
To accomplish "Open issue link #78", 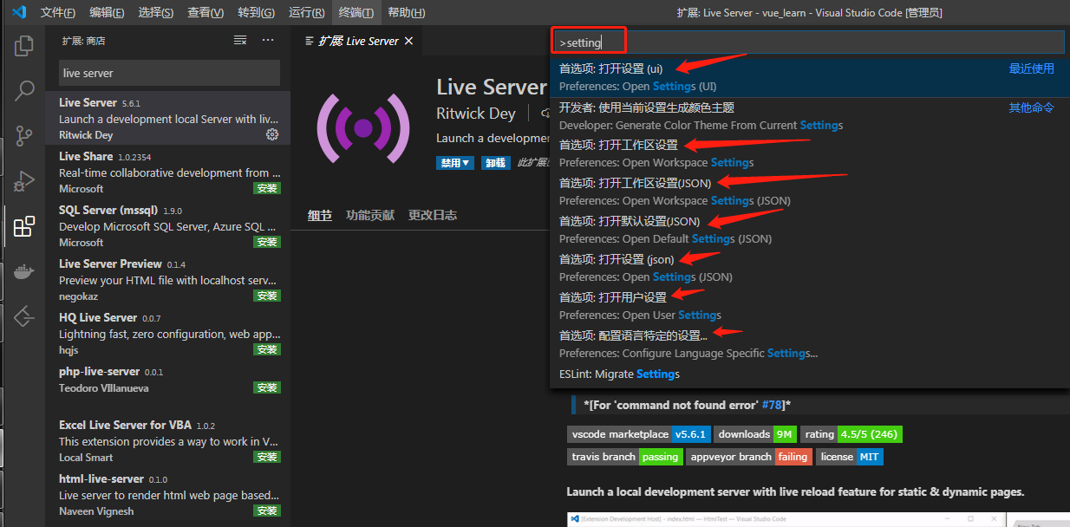I will 772,404.
